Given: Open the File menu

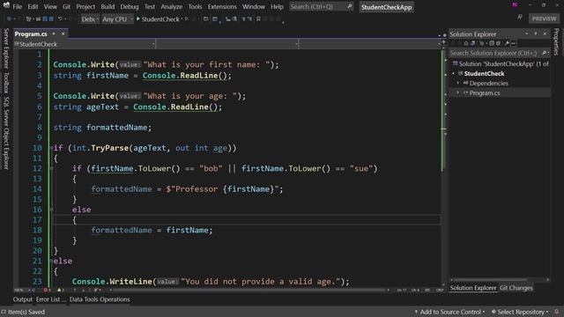Looking at the screenshot, I should 18,6.
